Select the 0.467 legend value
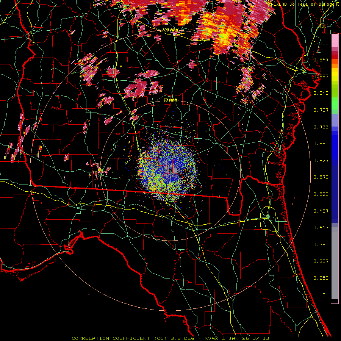This screenshot has width=341, height=341. [321, 211]
